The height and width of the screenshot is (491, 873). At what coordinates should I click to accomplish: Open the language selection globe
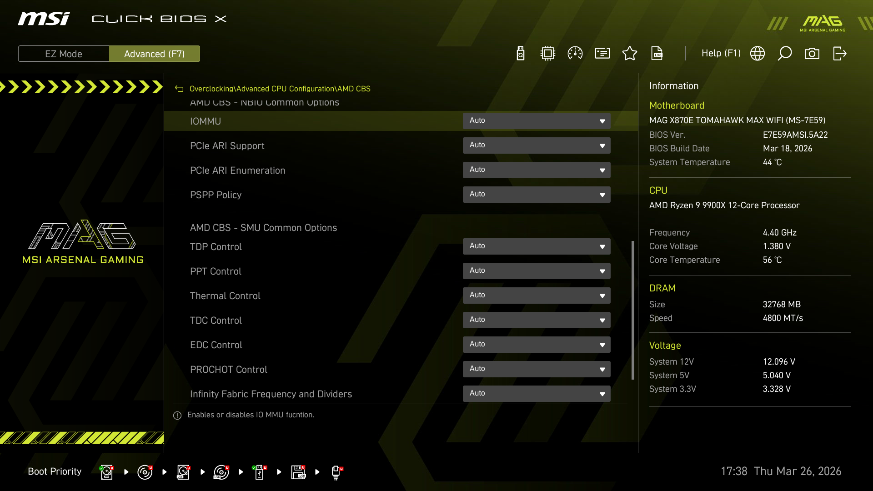click(758, 53)
